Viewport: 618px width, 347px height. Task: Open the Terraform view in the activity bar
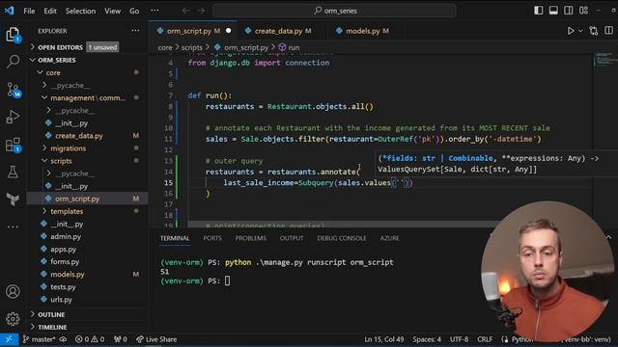tap(13, 200)
